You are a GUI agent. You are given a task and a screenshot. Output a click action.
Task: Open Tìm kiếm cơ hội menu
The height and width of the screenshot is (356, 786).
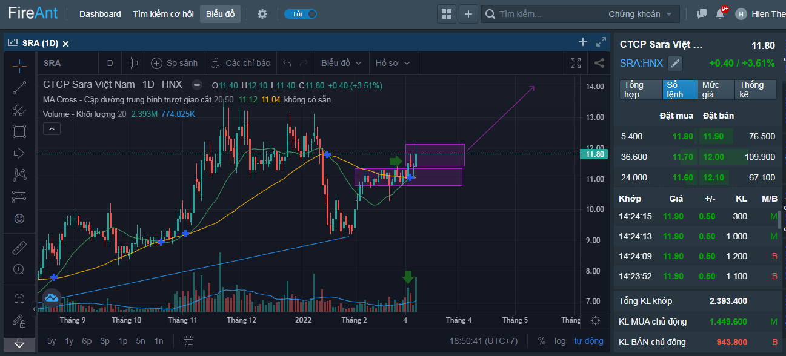click(163, 14)
